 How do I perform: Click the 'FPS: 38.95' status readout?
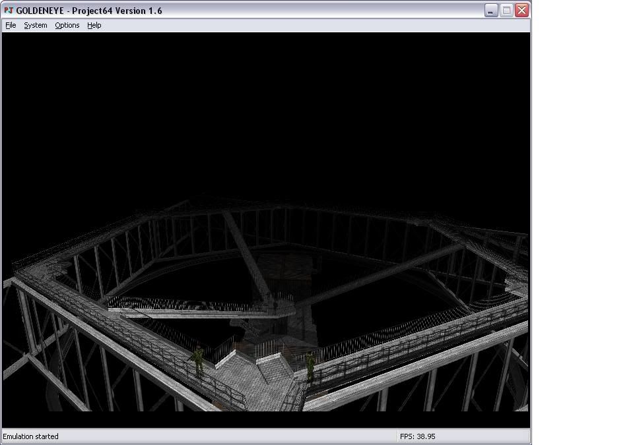click(418, 436)
